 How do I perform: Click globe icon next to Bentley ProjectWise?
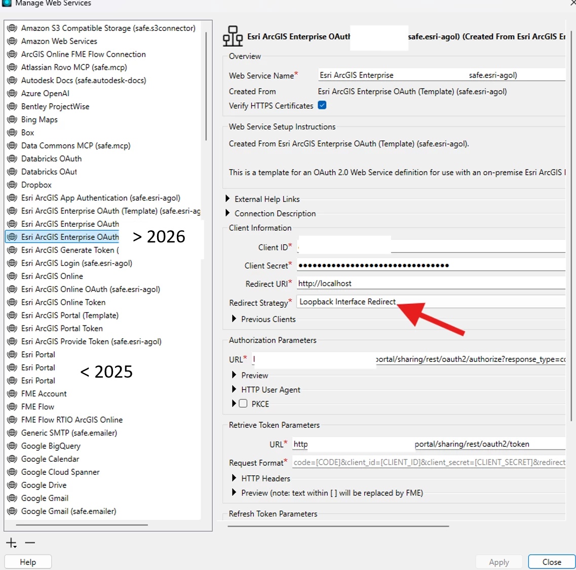point(12,106)
